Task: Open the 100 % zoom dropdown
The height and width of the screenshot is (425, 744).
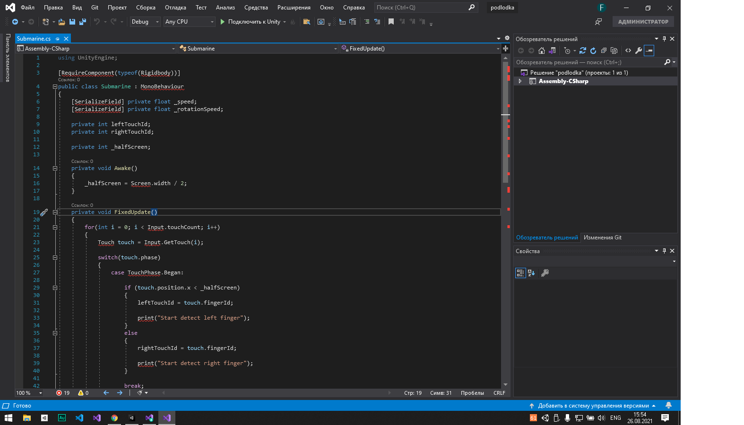Action: tap(29, 393)
